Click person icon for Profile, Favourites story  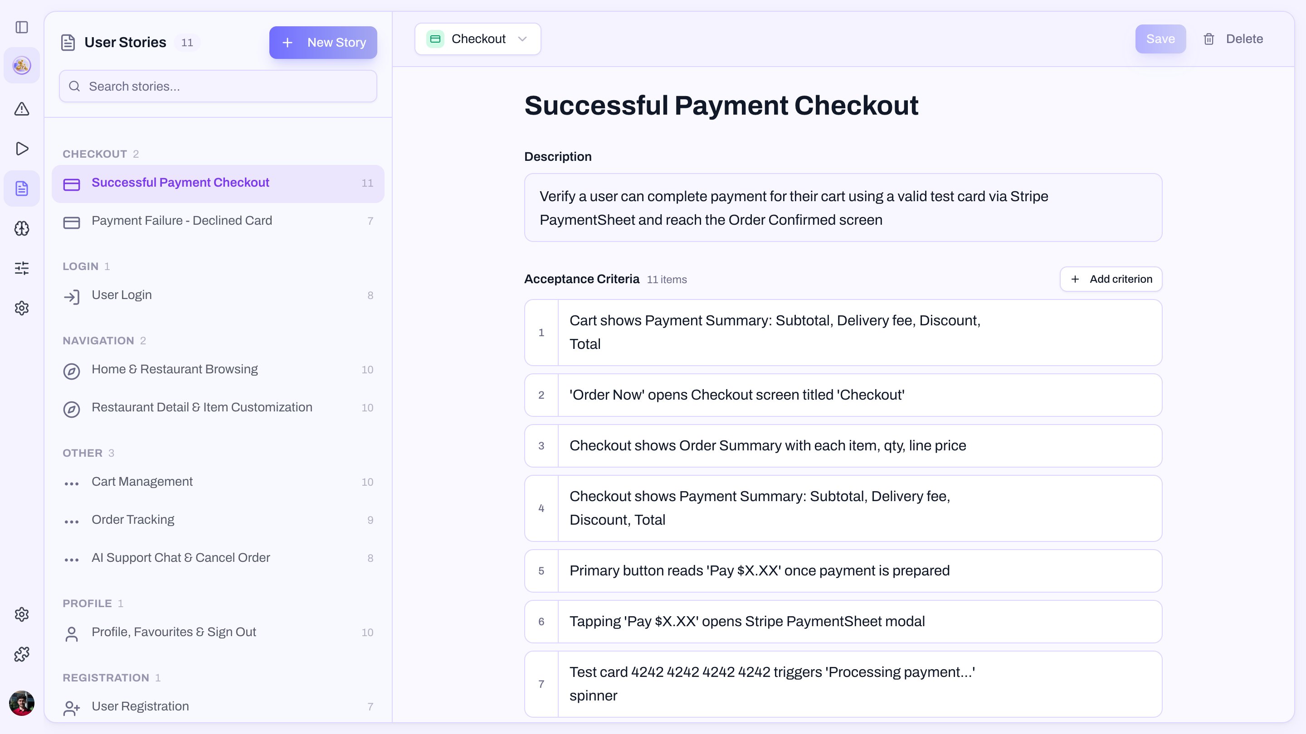point(72,634)
